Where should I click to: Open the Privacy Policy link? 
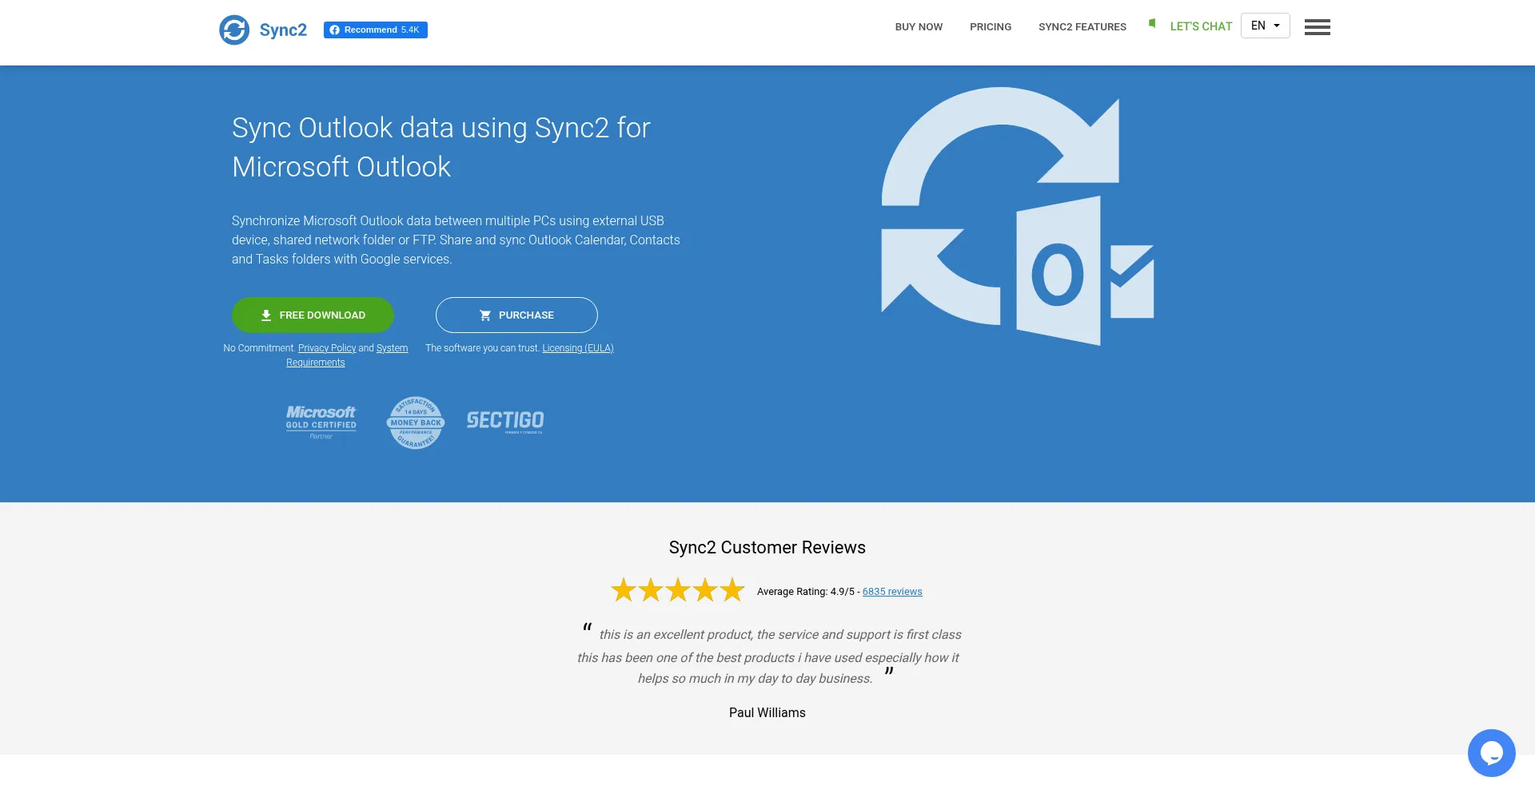[327, 348]
